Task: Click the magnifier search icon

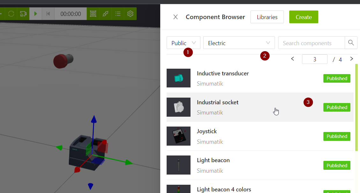Action: tap(351, 43)
